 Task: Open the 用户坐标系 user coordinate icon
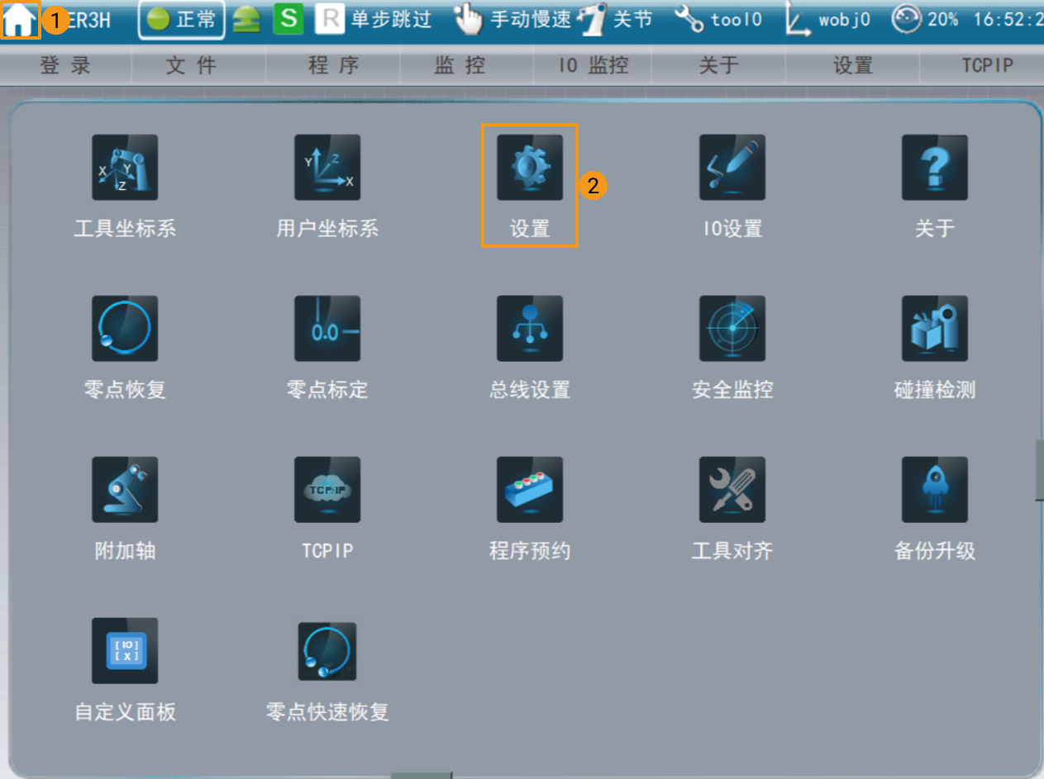pyautogui.click(x=327, y=168)
